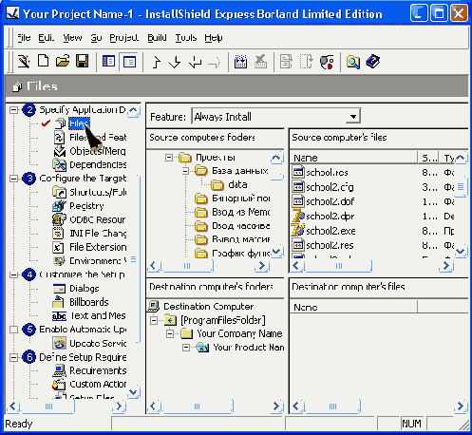
Task: Collapse the ProgramFilesFolder tree node
Action: [154, 320]
